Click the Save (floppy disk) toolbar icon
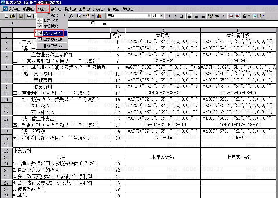This screenshot has width=278, height=198. [x=21, y=16]
